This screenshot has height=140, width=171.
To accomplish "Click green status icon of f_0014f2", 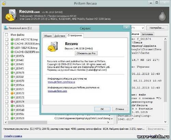I will 12,60.
